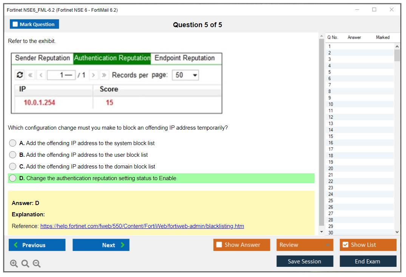Click the zoom reset magnifier icon

pos(25,264)
